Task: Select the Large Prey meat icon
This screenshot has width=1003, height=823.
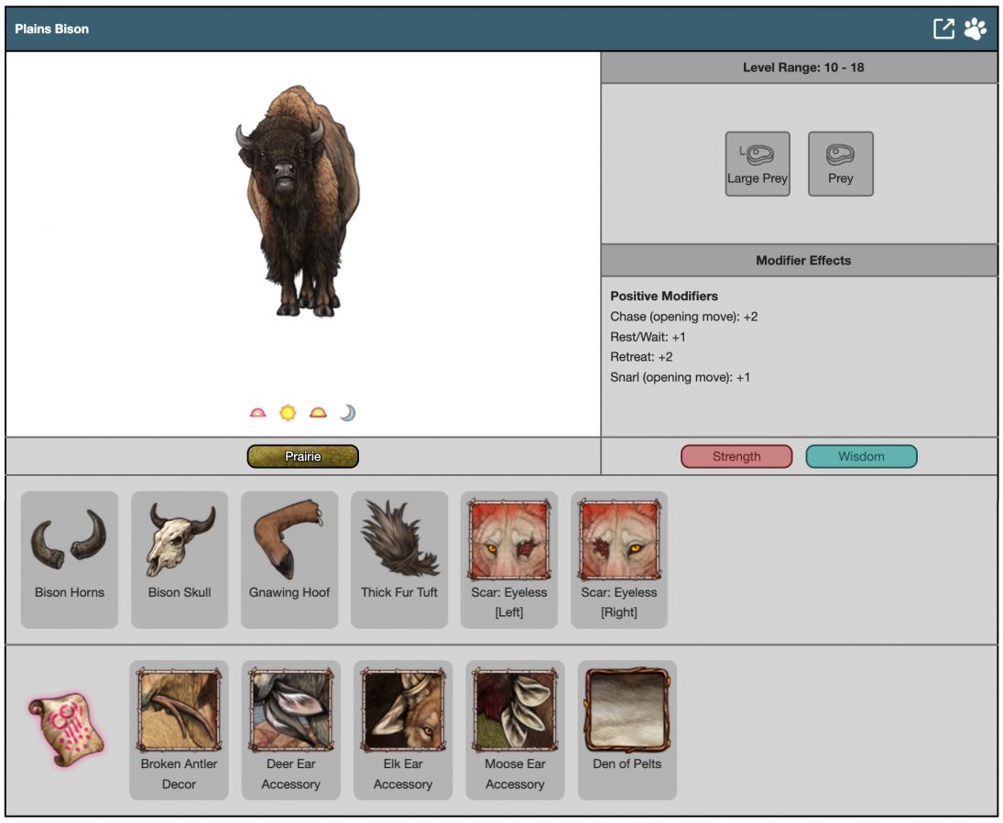Action: coord(757,163)
